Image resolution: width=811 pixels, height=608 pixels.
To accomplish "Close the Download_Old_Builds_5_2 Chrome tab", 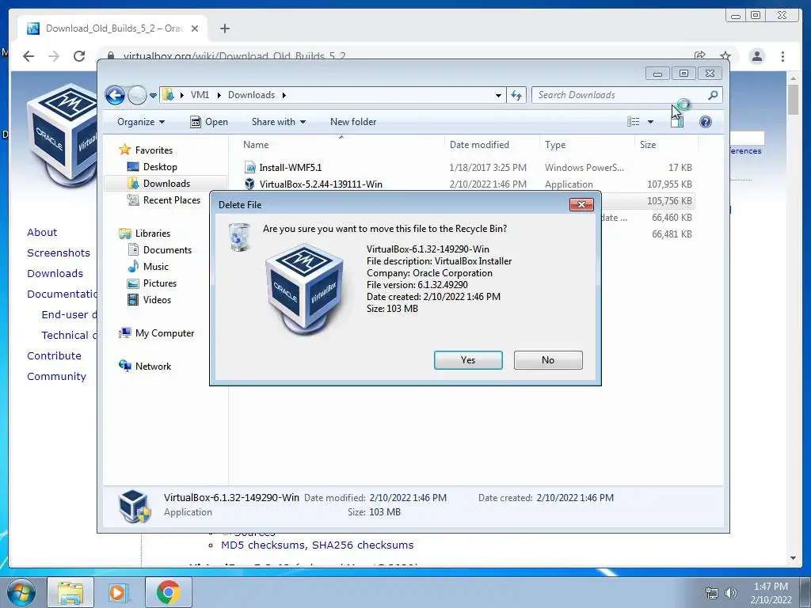I will (x=195, y=28).
